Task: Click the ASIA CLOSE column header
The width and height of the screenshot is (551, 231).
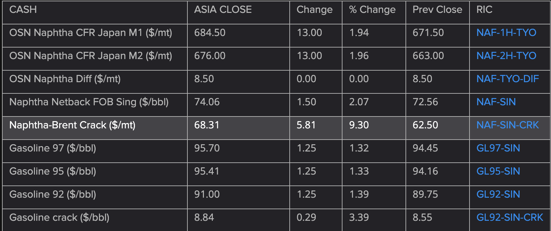Action: [223, 10]
